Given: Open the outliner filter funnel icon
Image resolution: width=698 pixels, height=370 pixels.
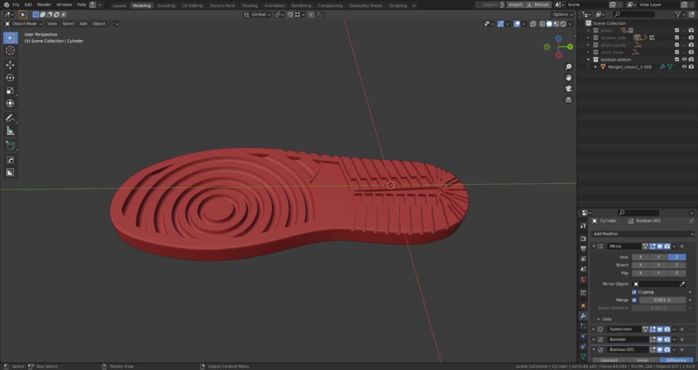Looking at the screenshot, I should pos(678,14).
